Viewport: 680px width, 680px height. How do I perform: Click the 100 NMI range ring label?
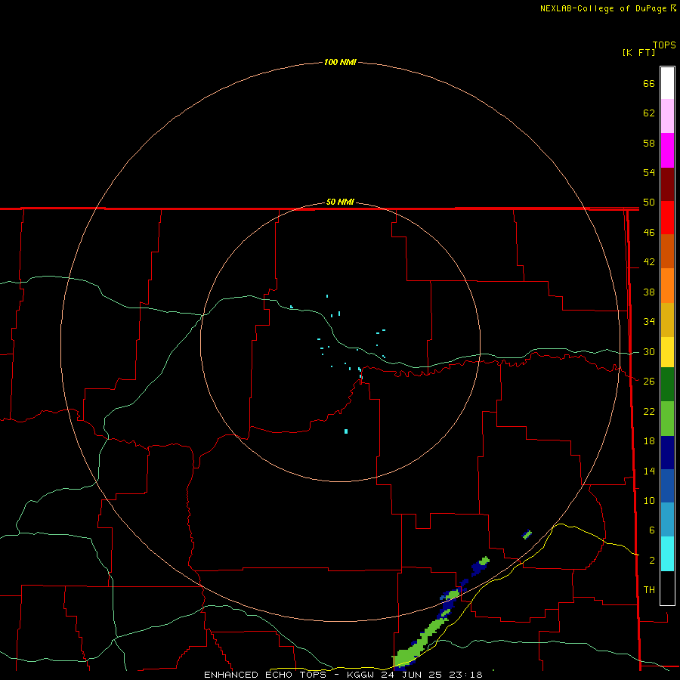point(340,62)
